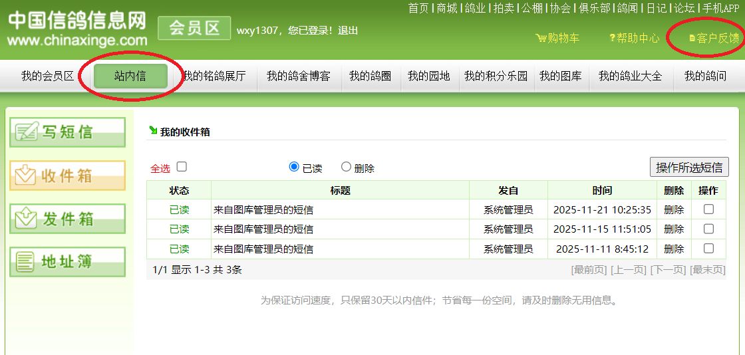Image resolution: width=745 pixels, height=355 pixels.
Task: Check the box for the 2025-11-21 message
Action: 708,209
